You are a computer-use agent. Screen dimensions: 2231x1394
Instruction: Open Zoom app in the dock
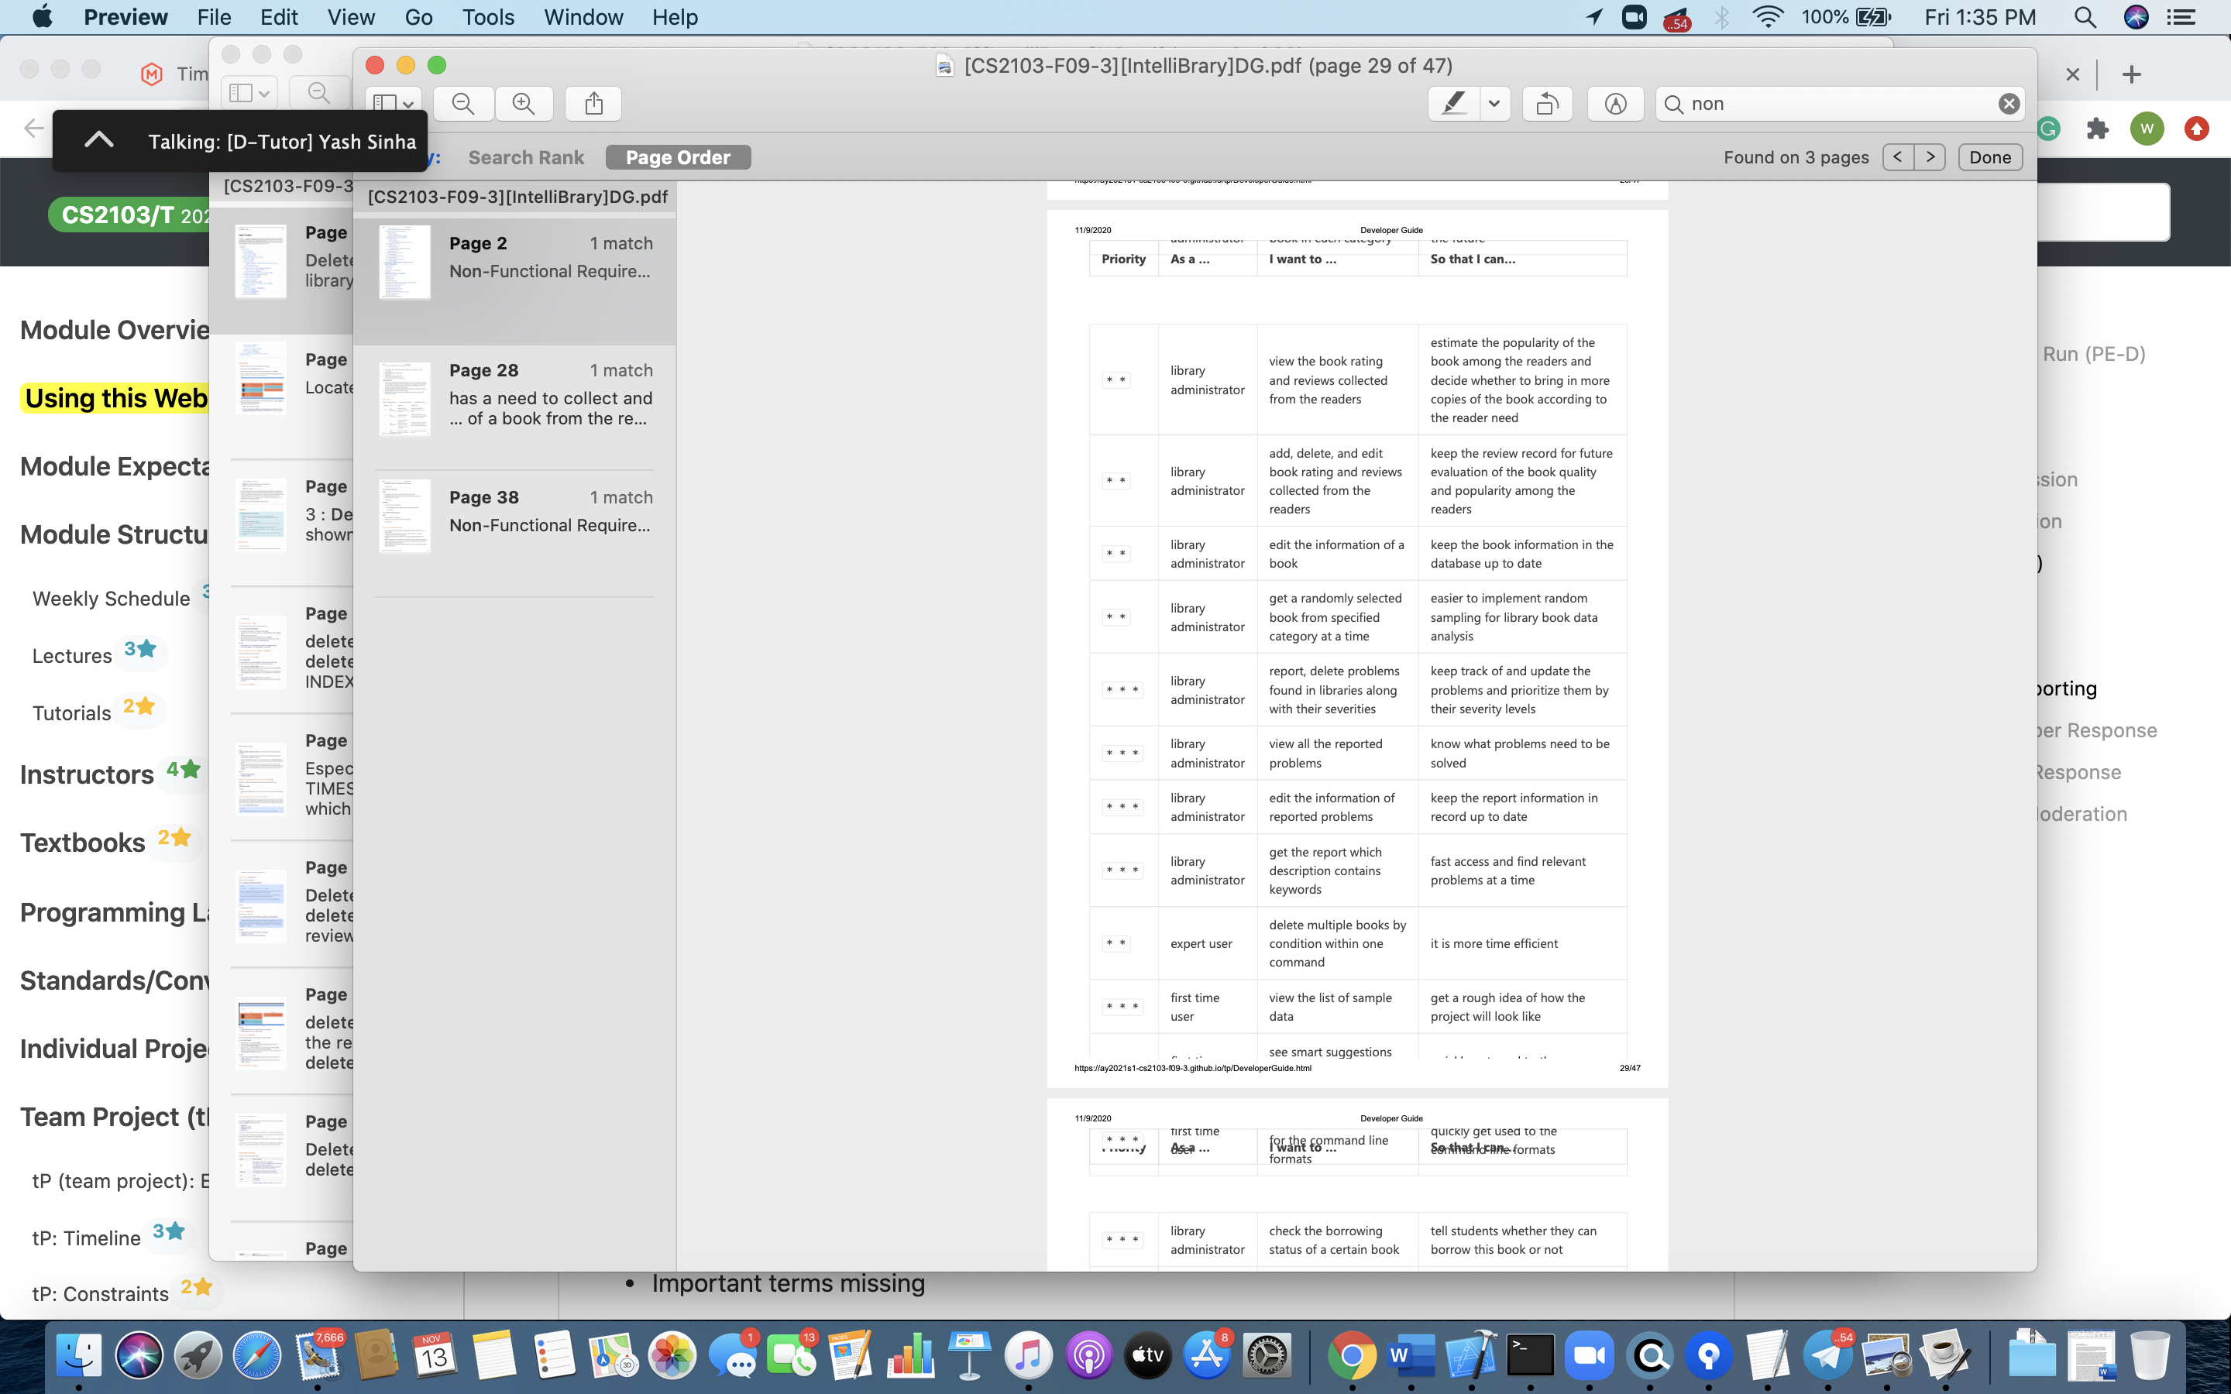1589,1355
